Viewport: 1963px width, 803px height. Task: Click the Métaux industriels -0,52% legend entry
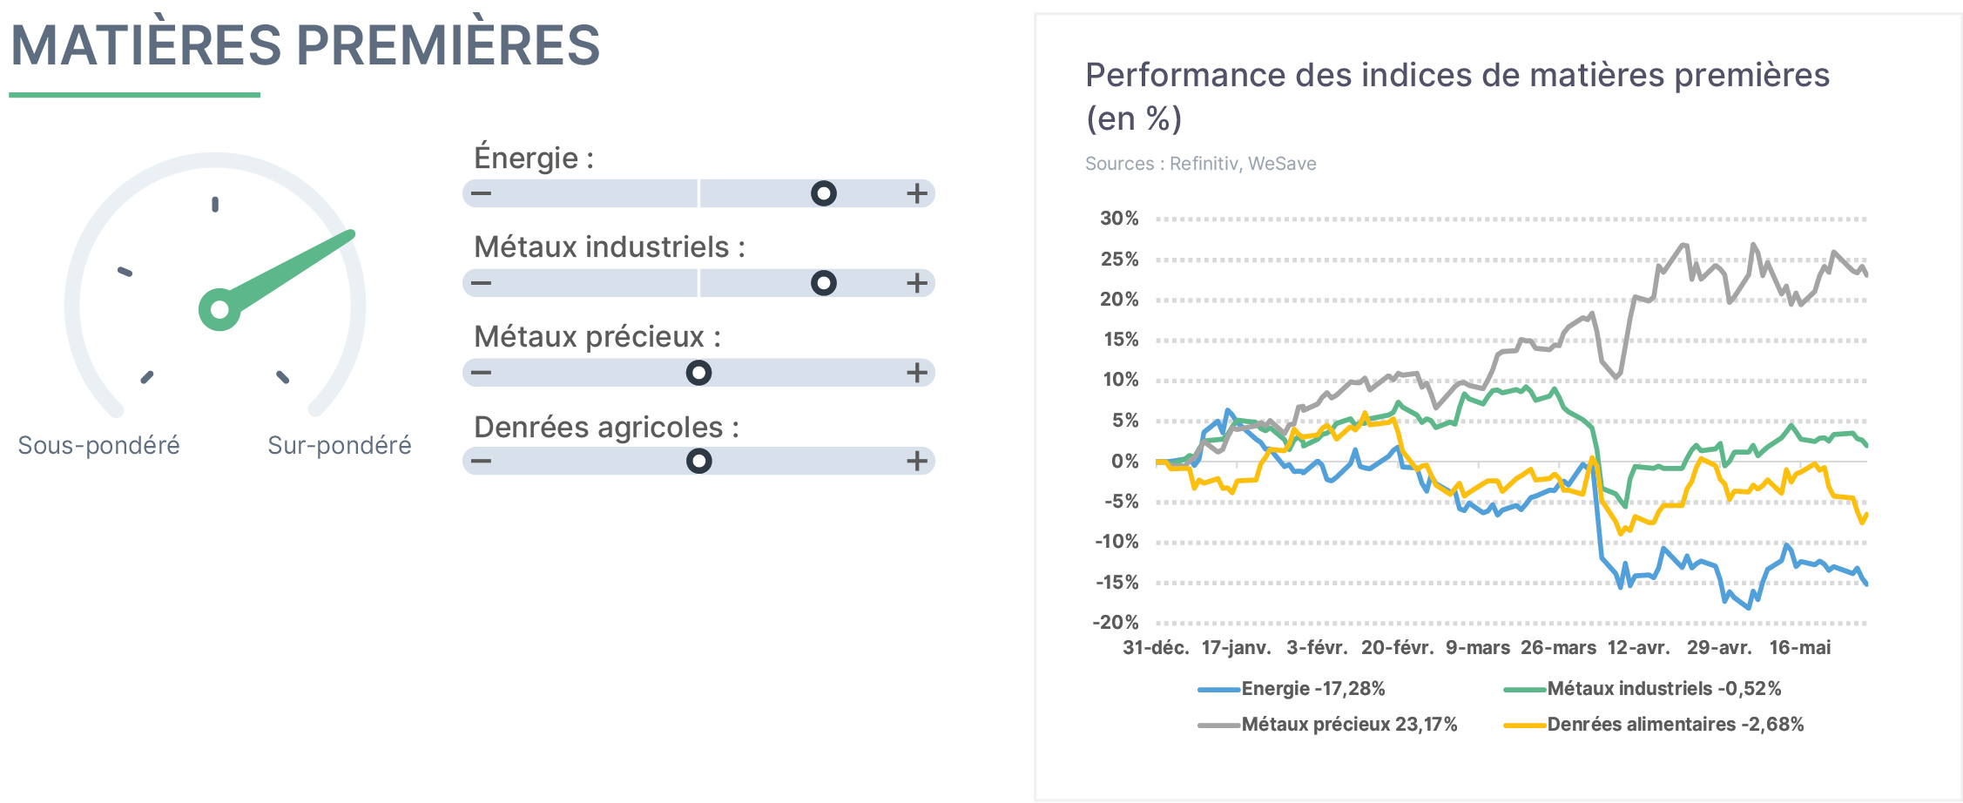[x=1643, y=689]
